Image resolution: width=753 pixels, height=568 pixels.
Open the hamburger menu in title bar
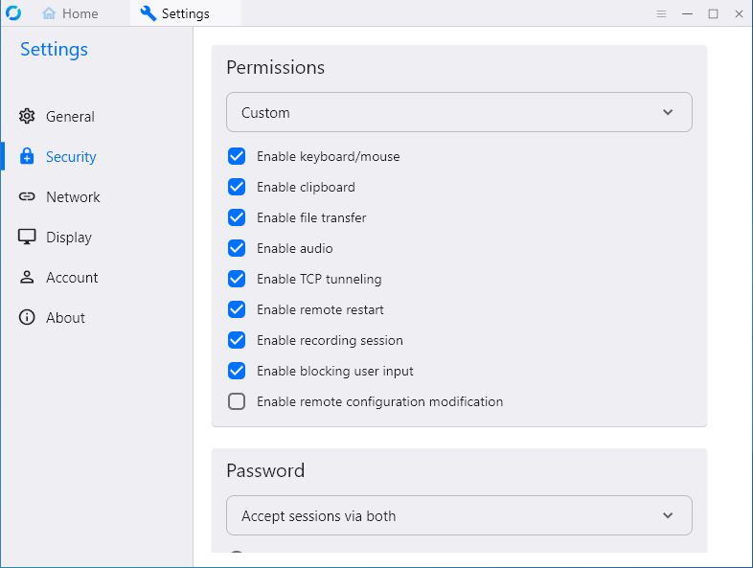pyautogui.click(x=661, y=14)
